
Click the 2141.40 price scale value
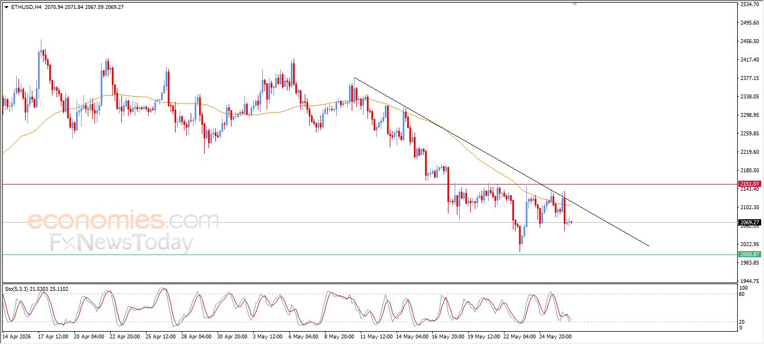click(749, 189)
